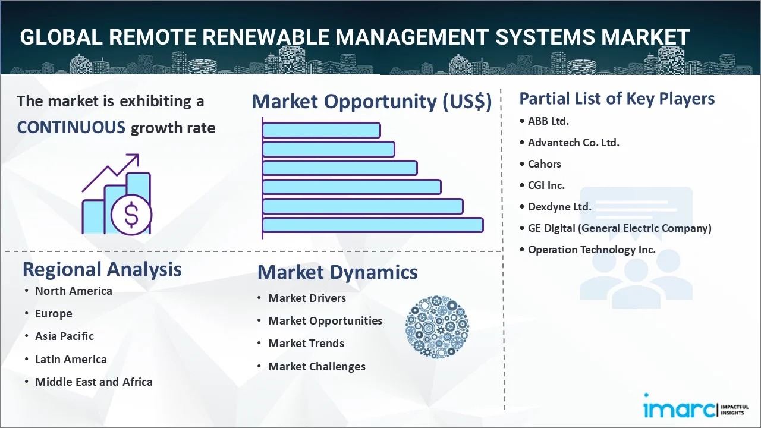Click the shortest top bar in chart
Image resolution: width=761 pixels, height=428 pixels.
(321, 130)
